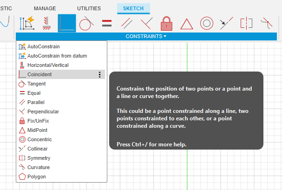The height and width of the screenshot is (190, 282).
Task: Select AutoConstrain from datum menu entry
Action: pos(57,56)
